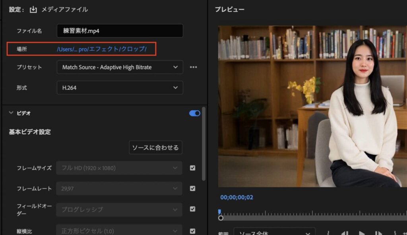The width and height of the screenshot is (407, 235).
Task: Click the settings panel vertical scrollbar
Action: pyautogui.click(x=204, y=143)
